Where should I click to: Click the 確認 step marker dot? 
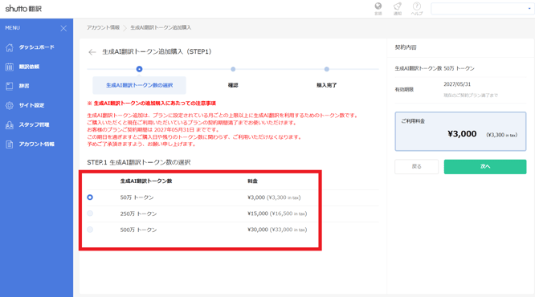click(233, 69)
